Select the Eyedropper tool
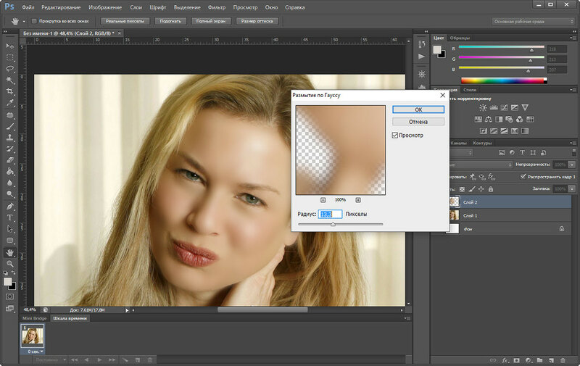The height and width of the screenshot is (366, 580). point(10,103)
